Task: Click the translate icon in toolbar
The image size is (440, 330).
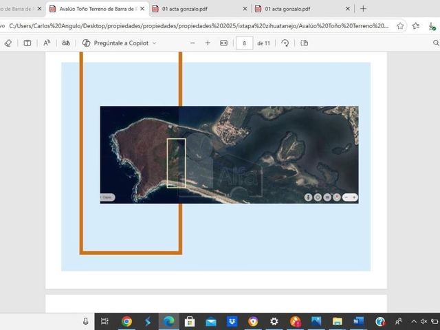Action: point(66,43)
